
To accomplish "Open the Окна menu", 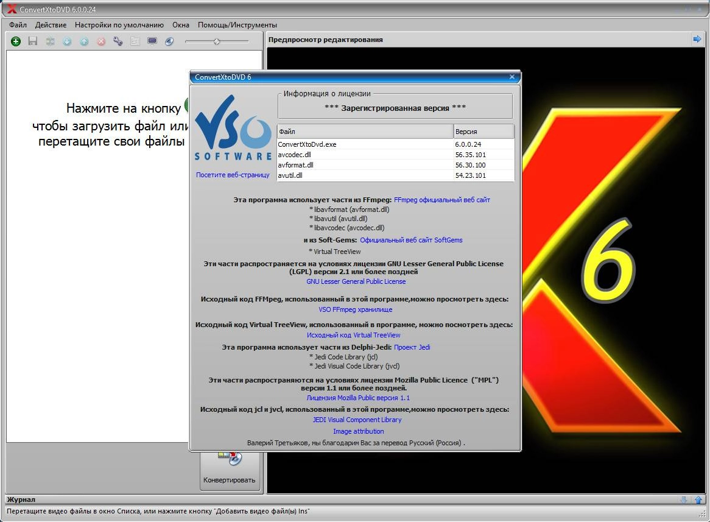I will [181, 25].
